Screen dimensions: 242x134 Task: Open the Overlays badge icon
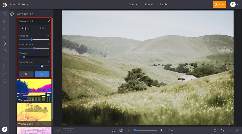[5, 66]
